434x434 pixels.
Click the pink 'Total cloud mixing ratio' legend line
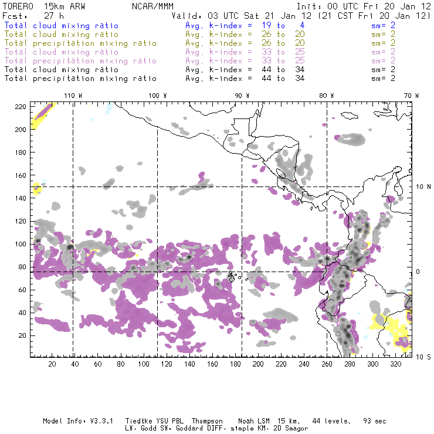(x=62, y=52)
